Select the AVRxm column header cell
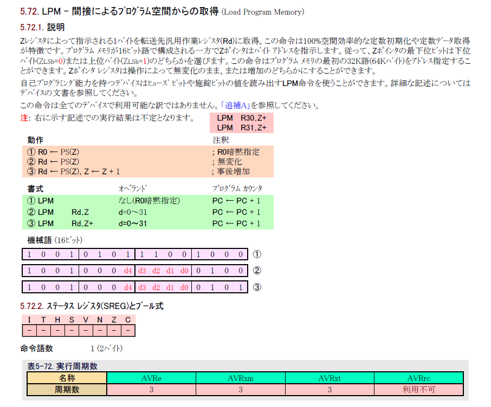 coord(240,378)
